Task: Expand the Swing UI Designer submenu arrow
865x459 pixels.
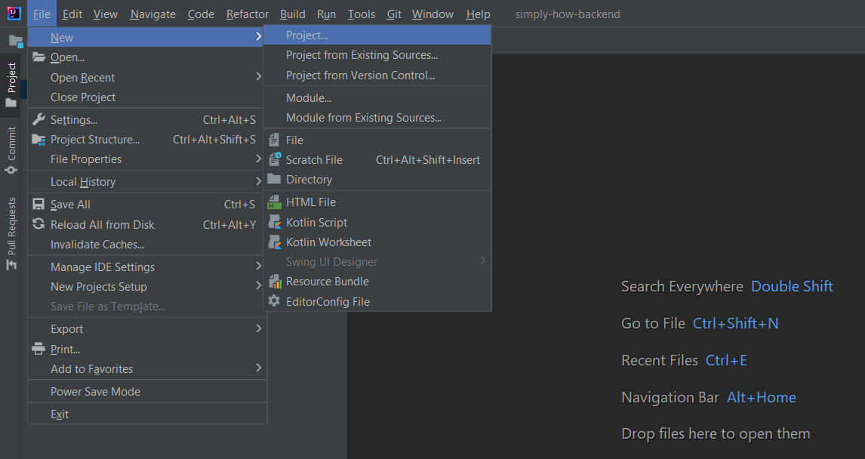Action: click(483, 260)
